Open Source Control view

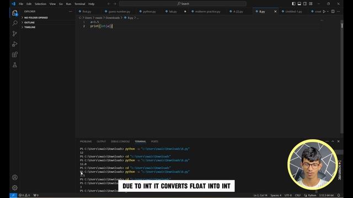[15, 34]
